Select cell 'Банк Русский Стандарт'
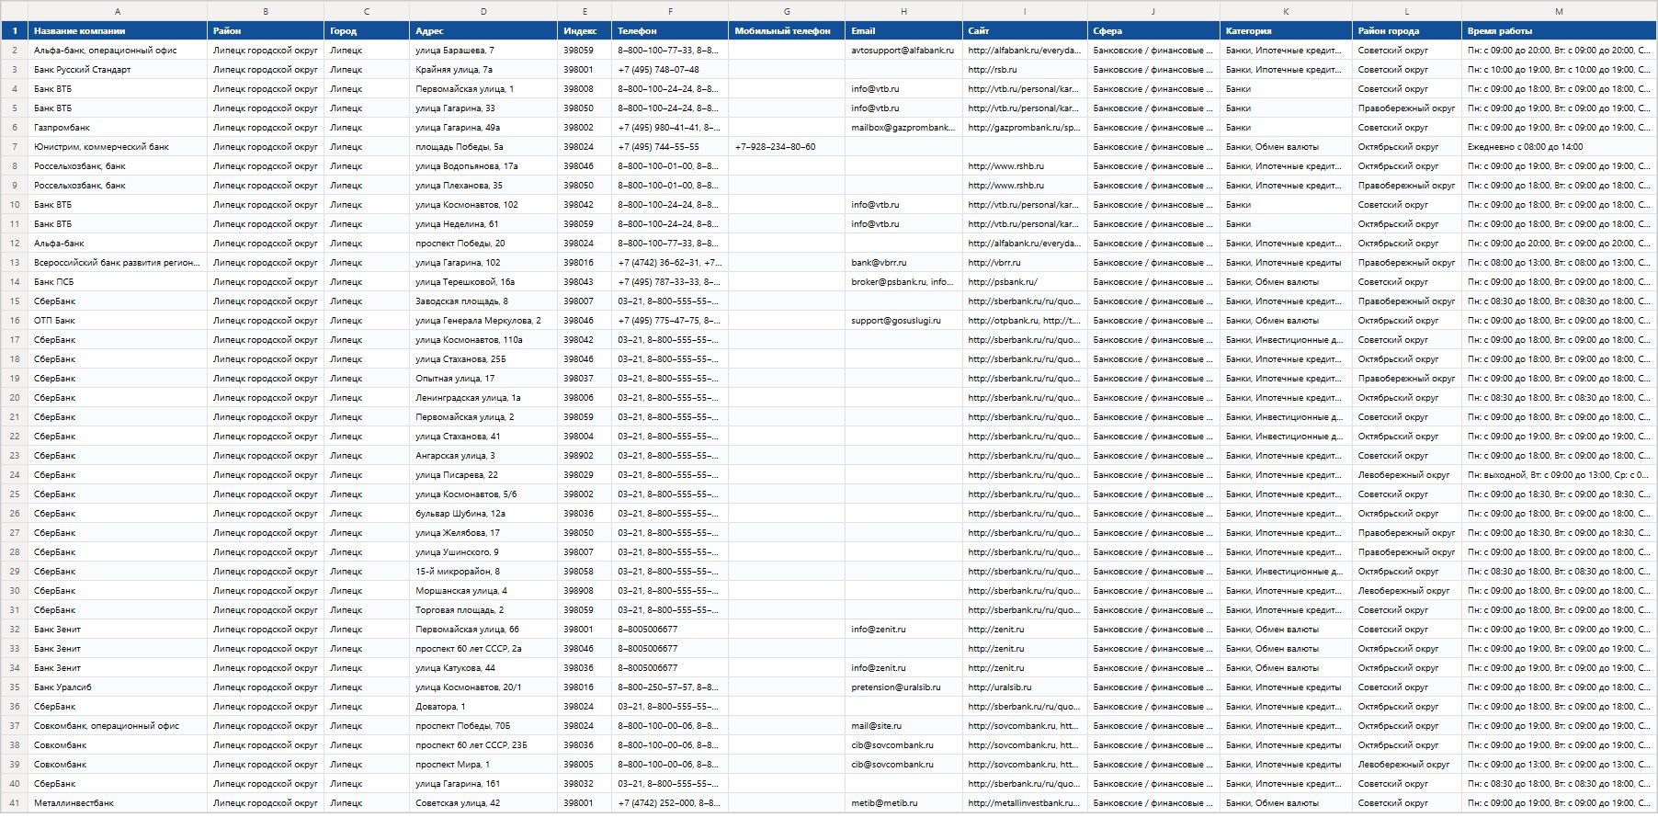Viewport: 1658px width, 829px height. pos(118,70)
